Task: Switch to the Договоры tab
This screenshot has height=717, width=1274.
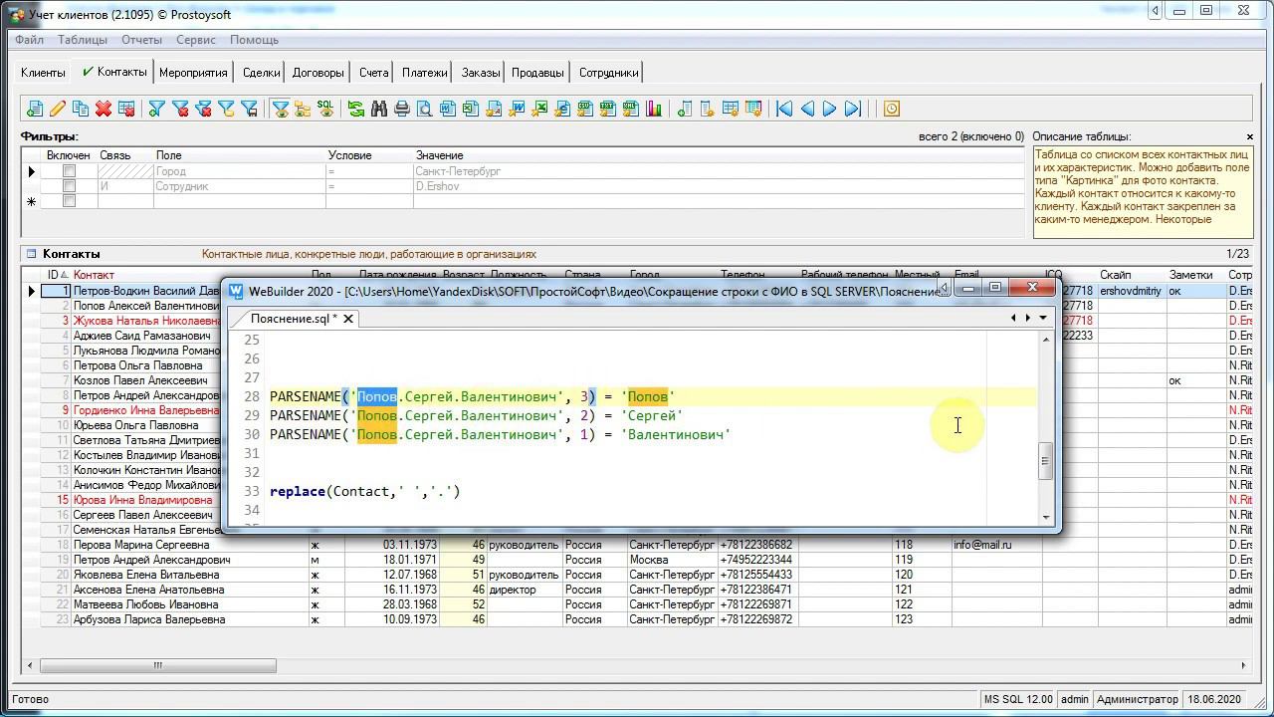Action: (x=318, y=73)
